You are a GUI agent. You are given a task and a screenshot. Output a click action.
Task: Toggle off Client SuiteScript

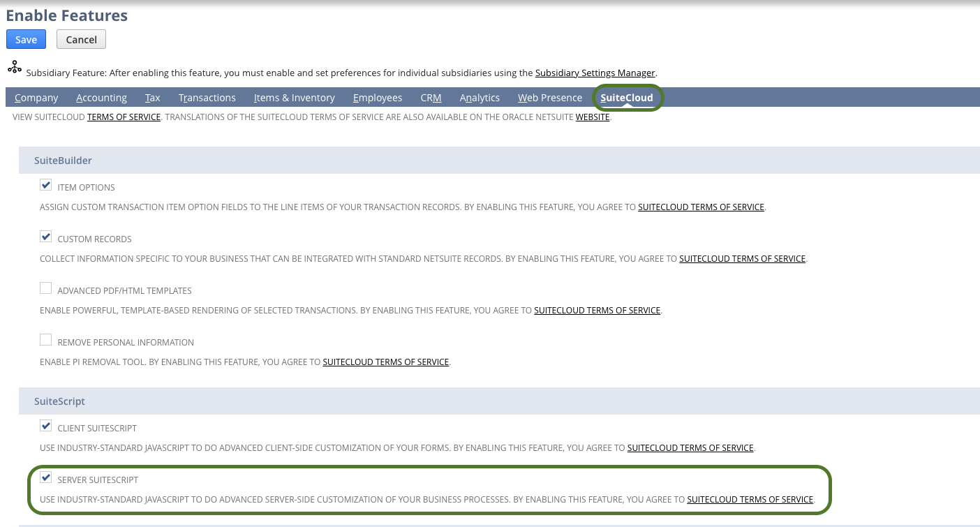[45, 426]
